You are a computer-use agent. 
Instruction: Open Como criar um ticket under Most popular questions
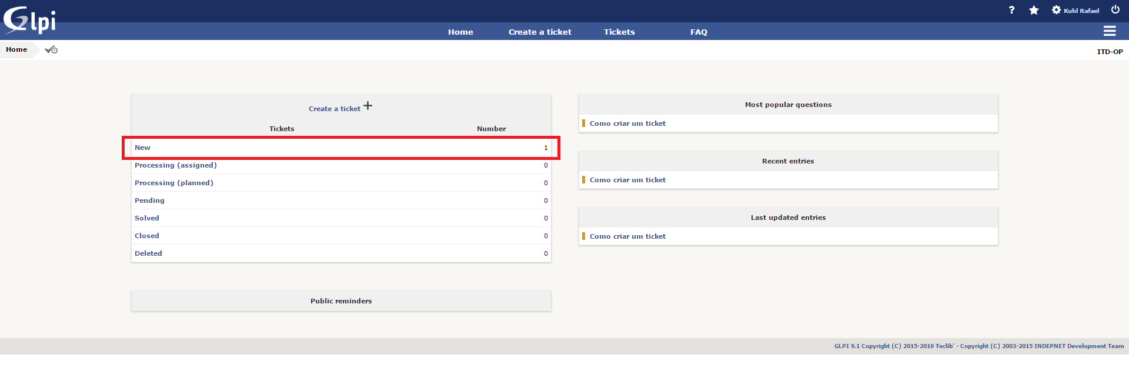tap(627, 123)
